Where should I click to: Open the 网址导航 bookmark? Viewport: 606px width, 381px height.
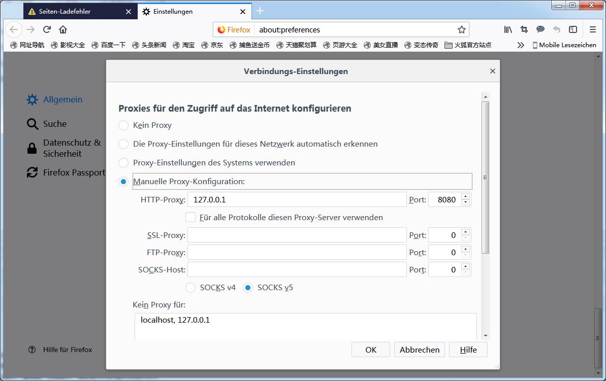27,45
